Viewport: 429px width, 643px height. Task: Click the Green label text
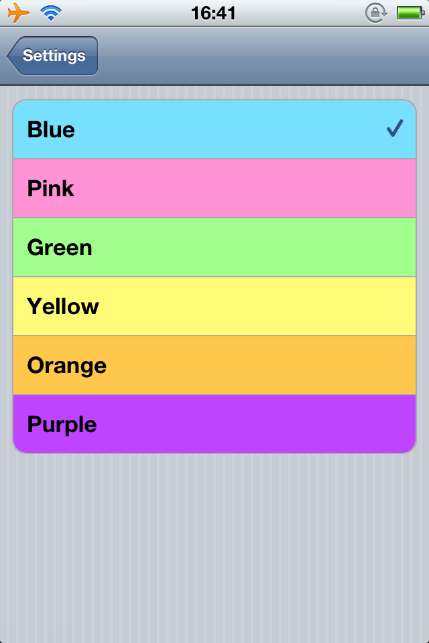pos(60,248)
